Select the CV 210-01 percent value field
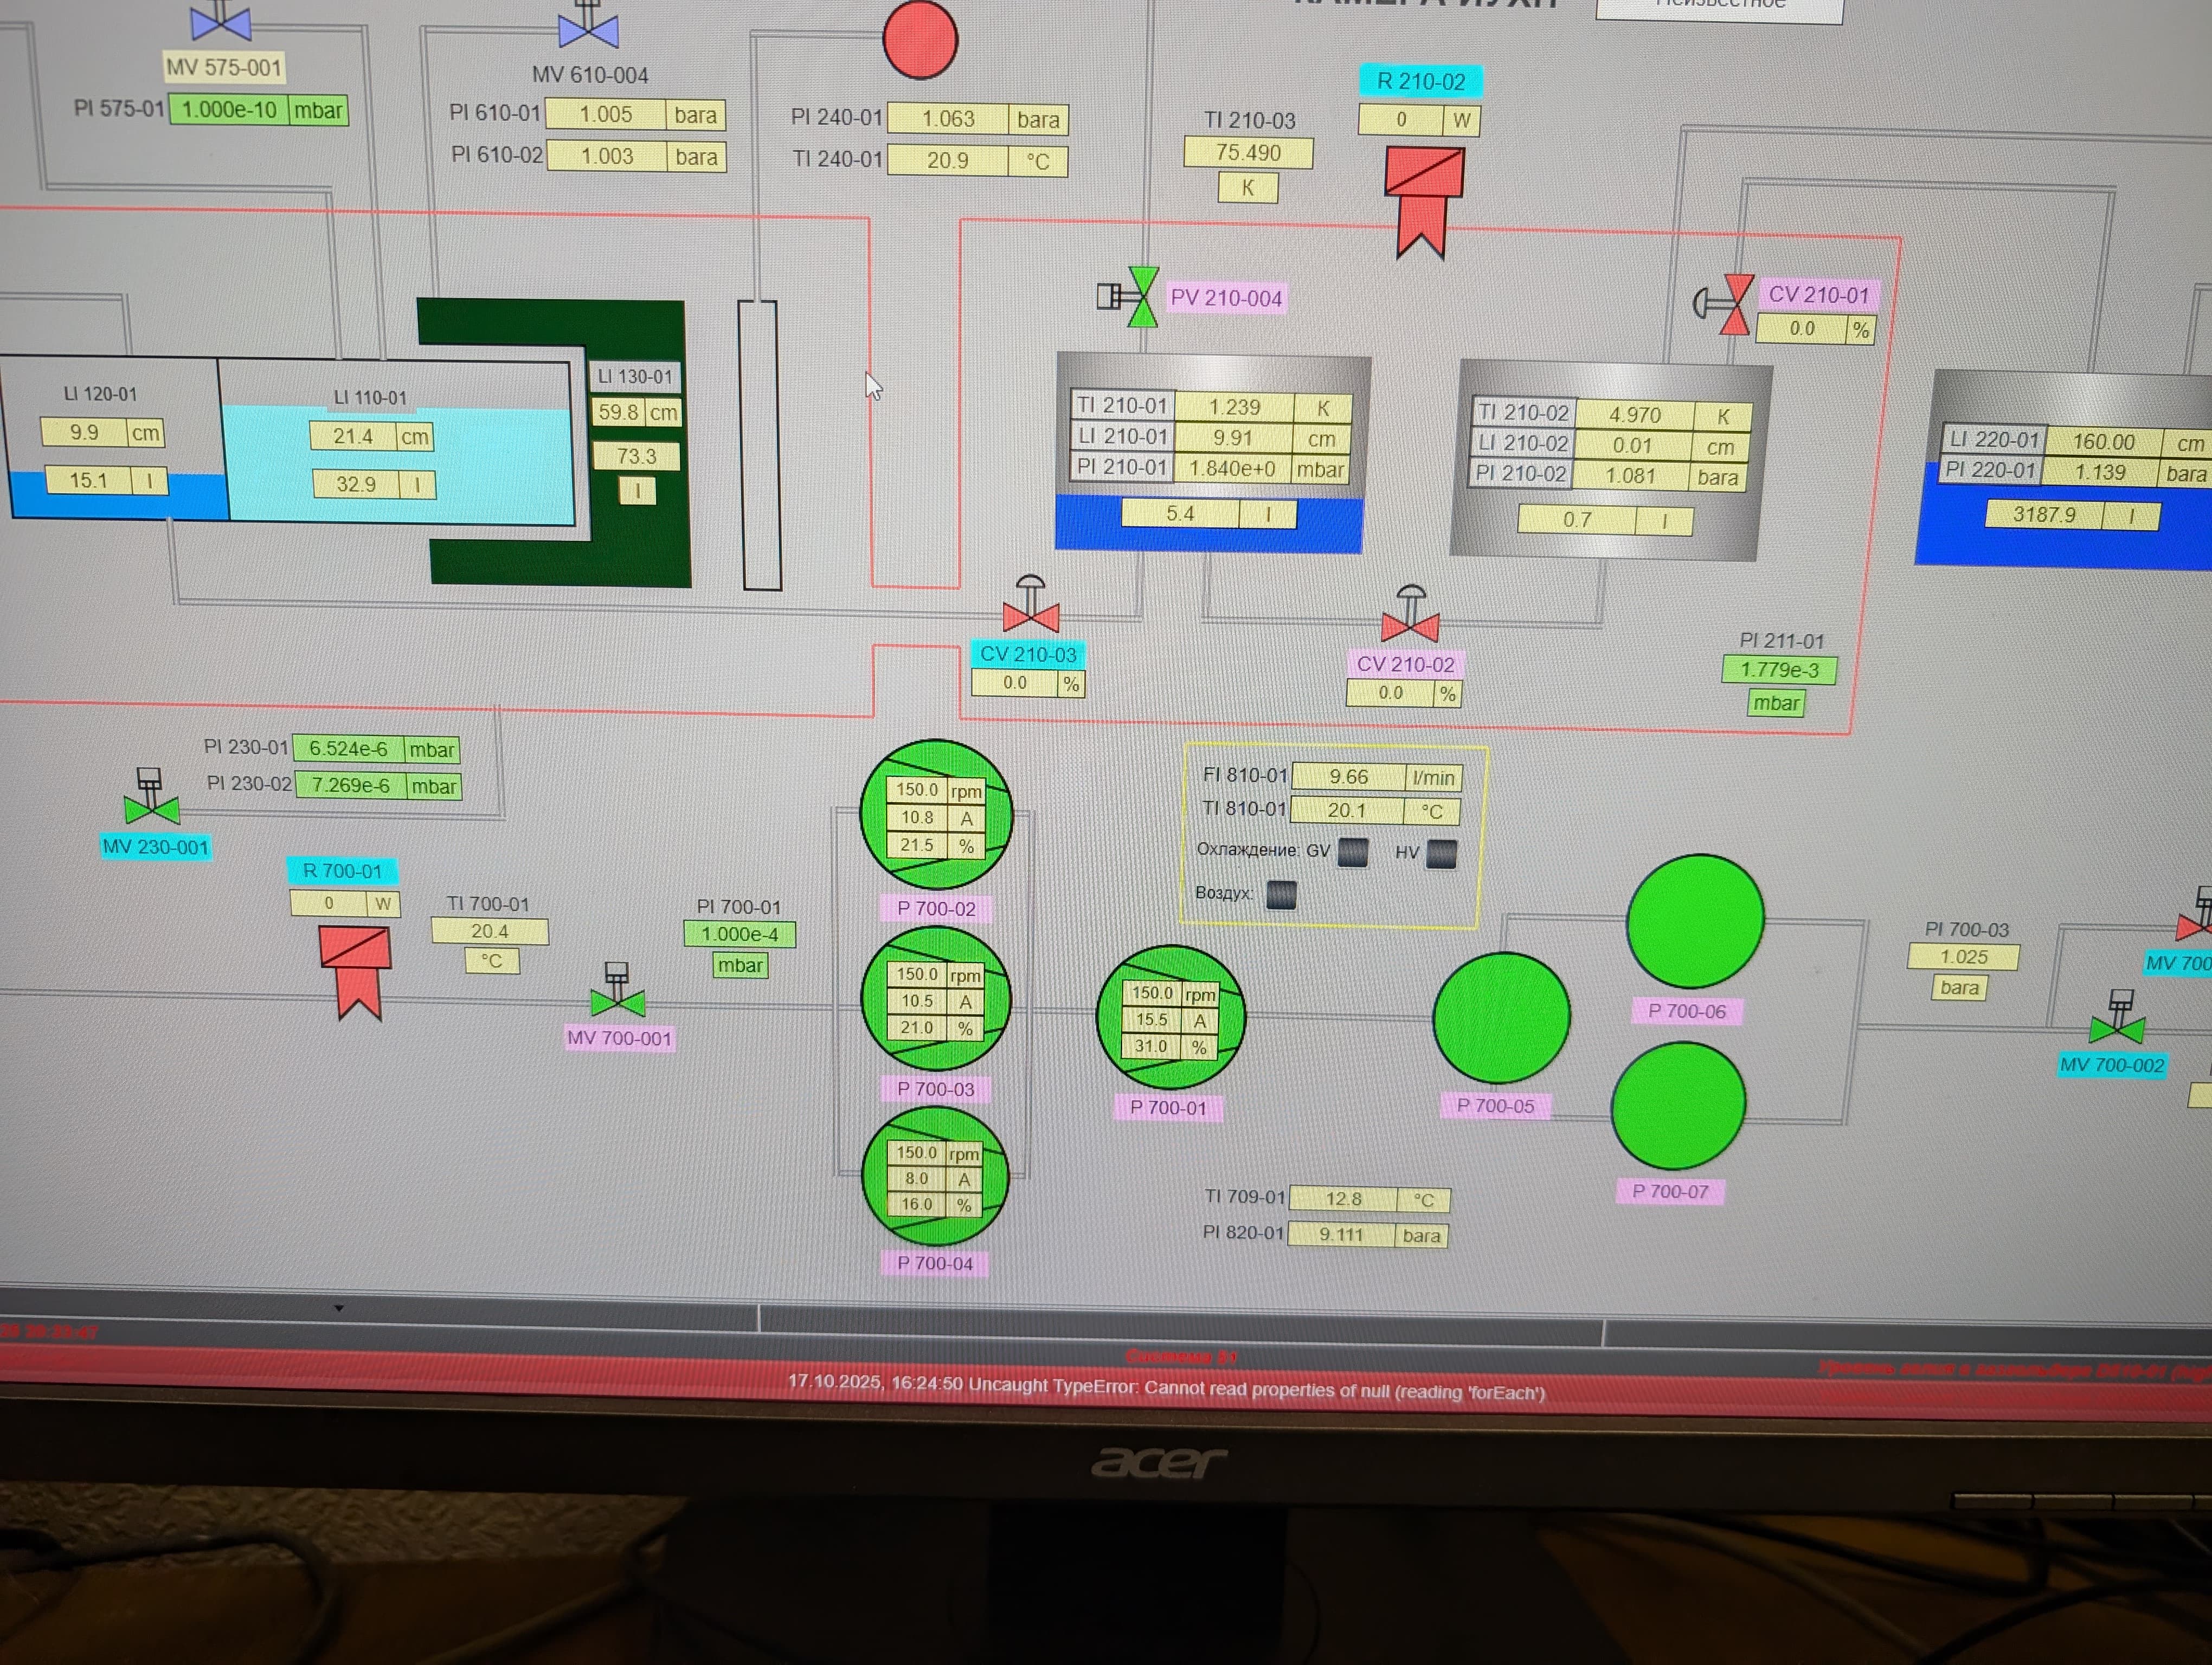 (x=1802, y=329)
